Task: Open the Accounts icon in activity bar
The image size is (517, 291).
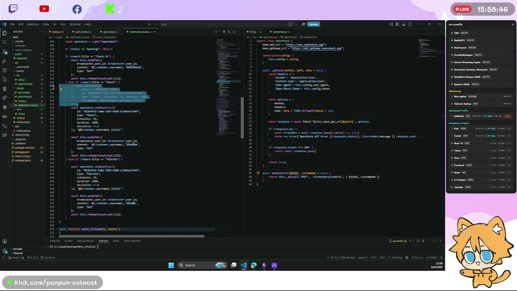Action: point(4,241)
